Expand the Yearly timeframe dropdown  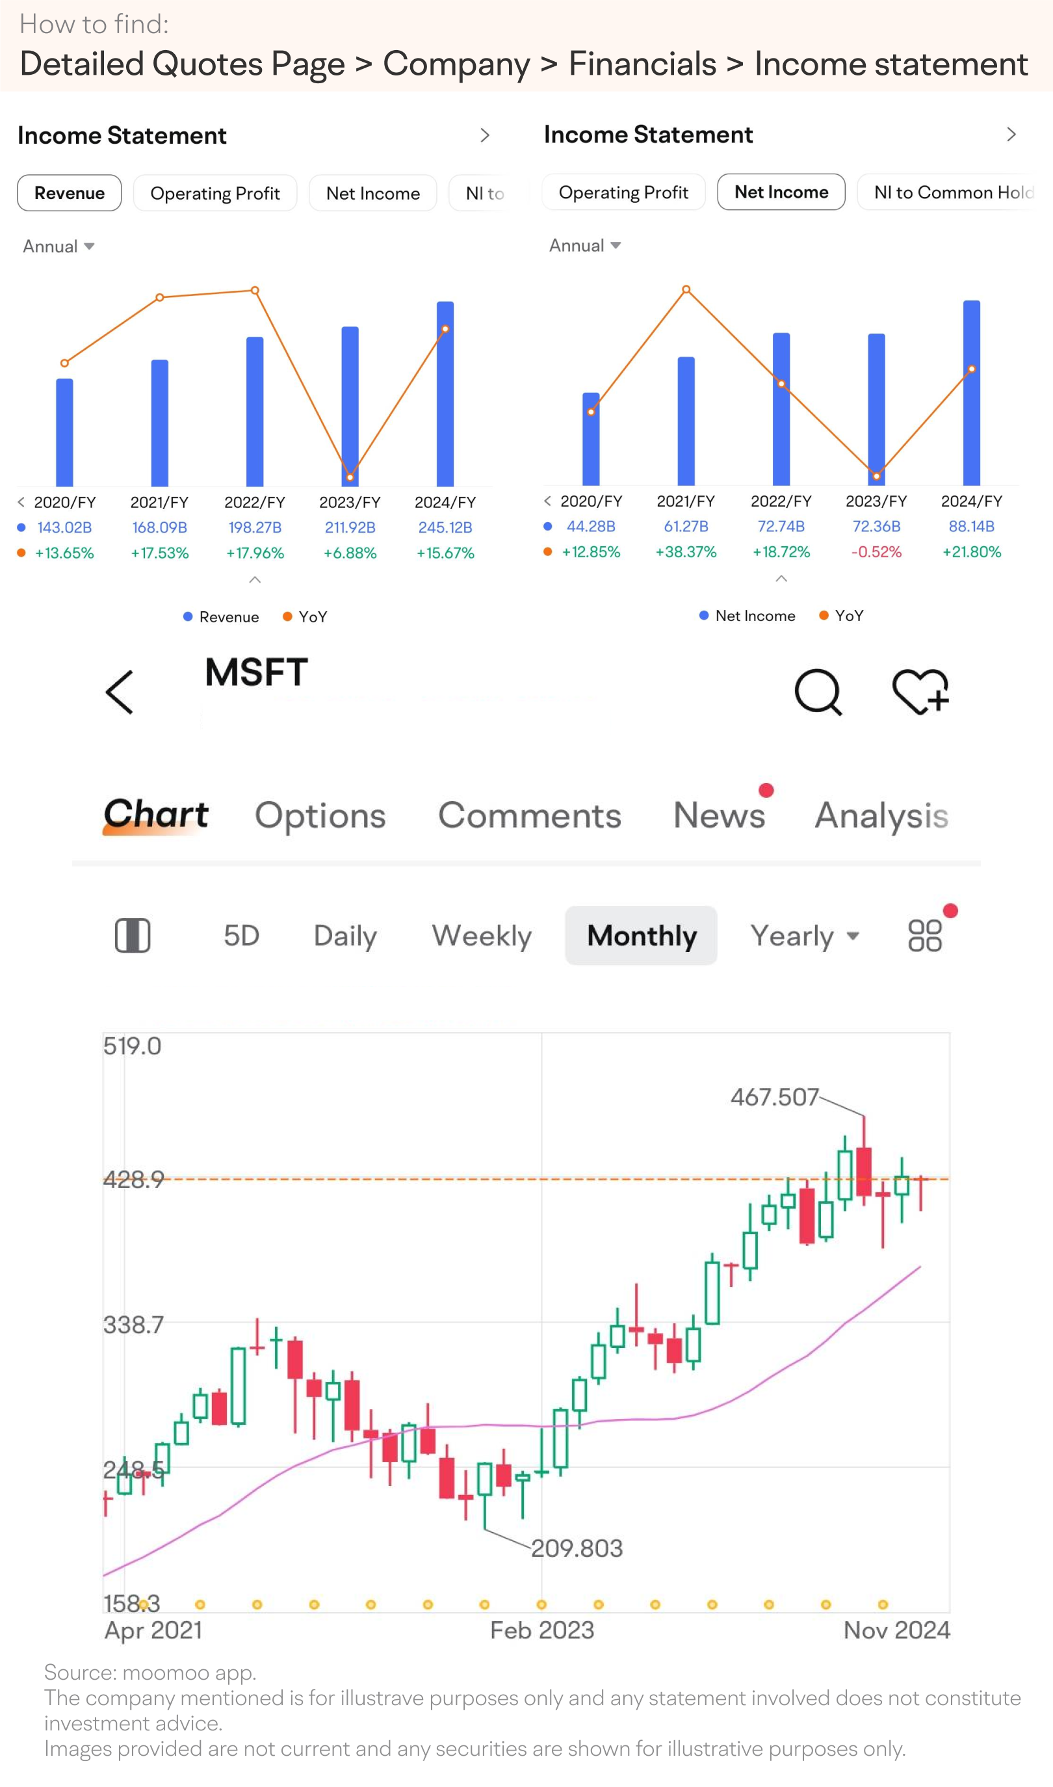pyautogui.click(x=805, y=935)
